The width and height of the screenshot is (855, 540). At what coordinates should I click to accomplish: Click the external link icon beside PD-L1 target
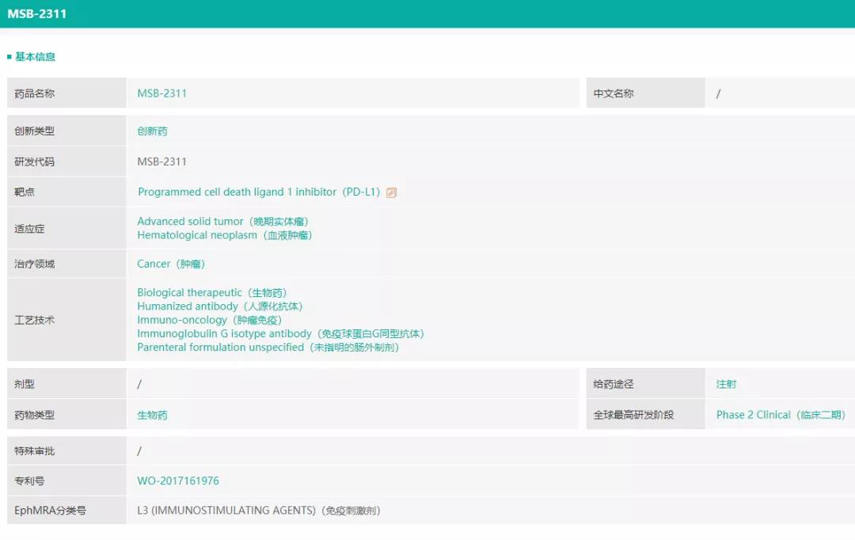click(x=391, y=192)
